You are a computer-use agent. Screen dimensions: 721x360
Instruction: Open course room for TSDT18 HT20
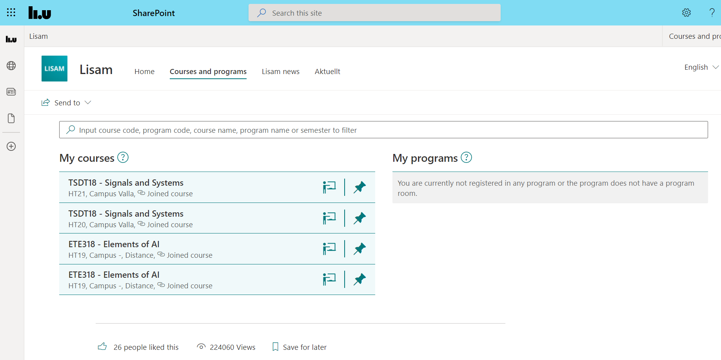tap(329, 218)
